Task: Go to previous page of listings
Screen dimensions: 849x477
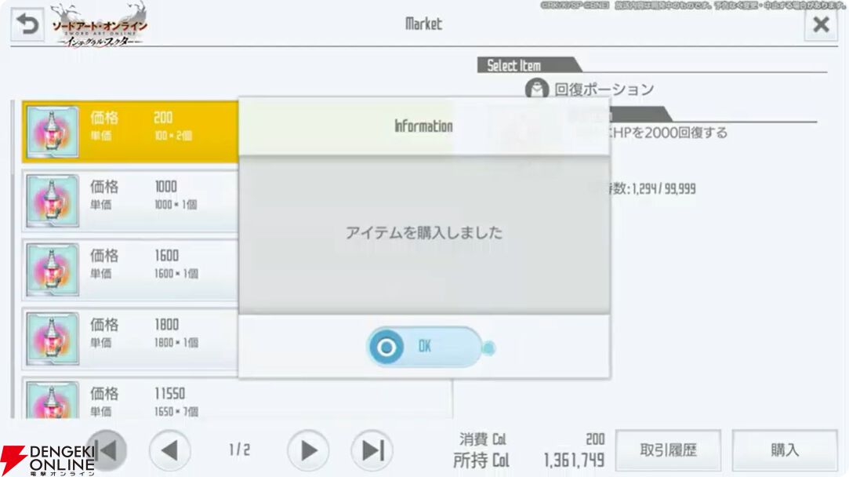Action: [x=170, y=450]
